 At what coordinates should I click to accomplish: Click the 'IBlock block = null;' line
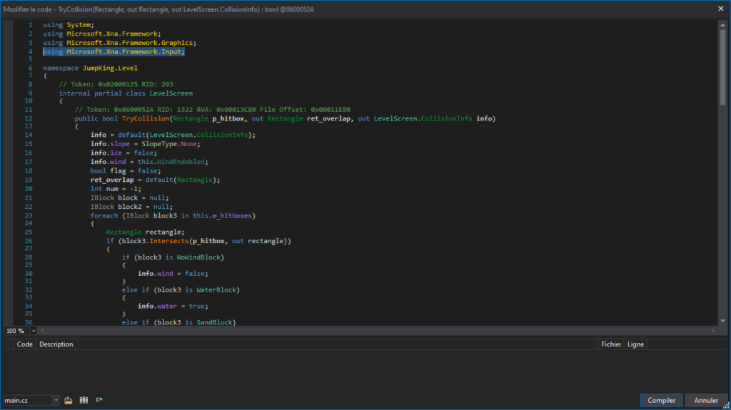[130, 198]
